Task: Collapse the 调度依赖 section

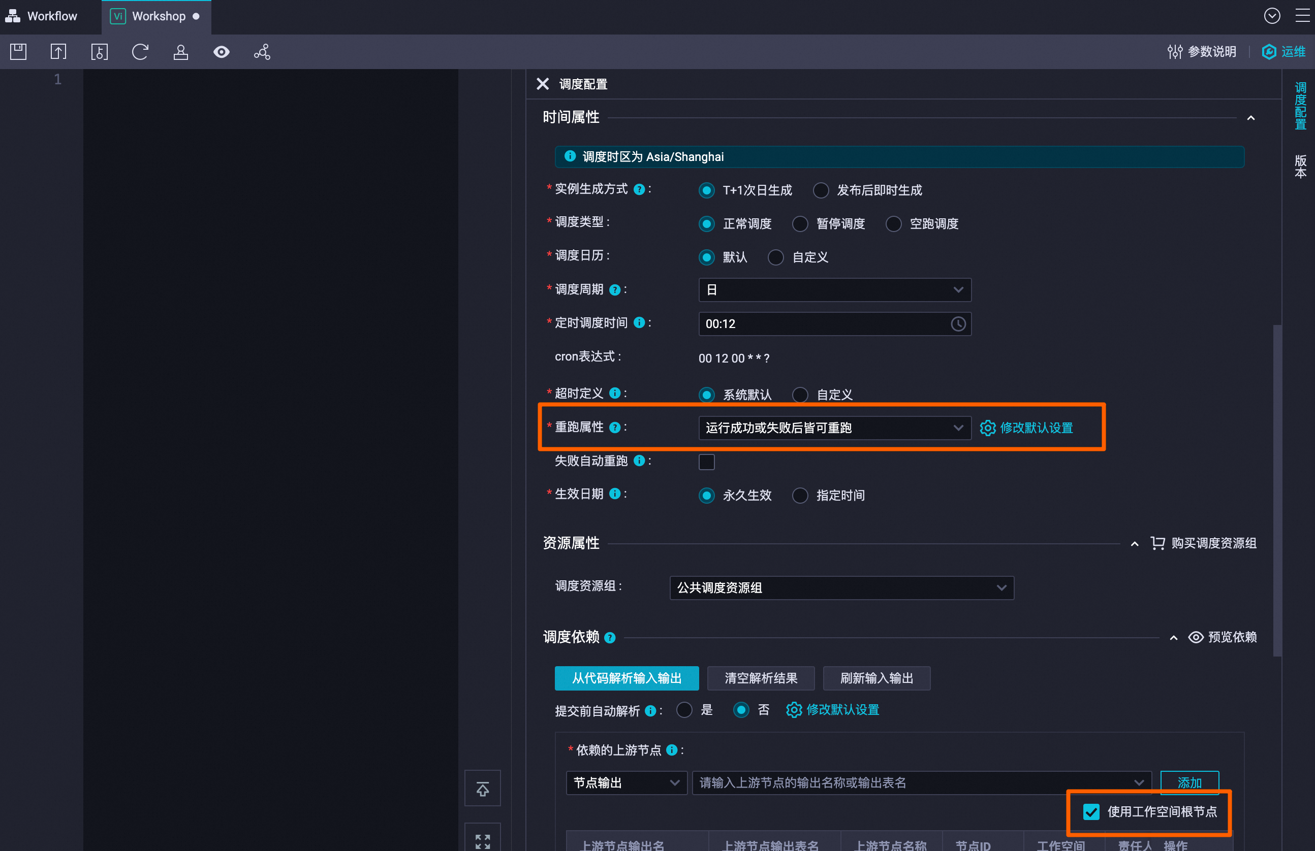Action: [1174, 638]
